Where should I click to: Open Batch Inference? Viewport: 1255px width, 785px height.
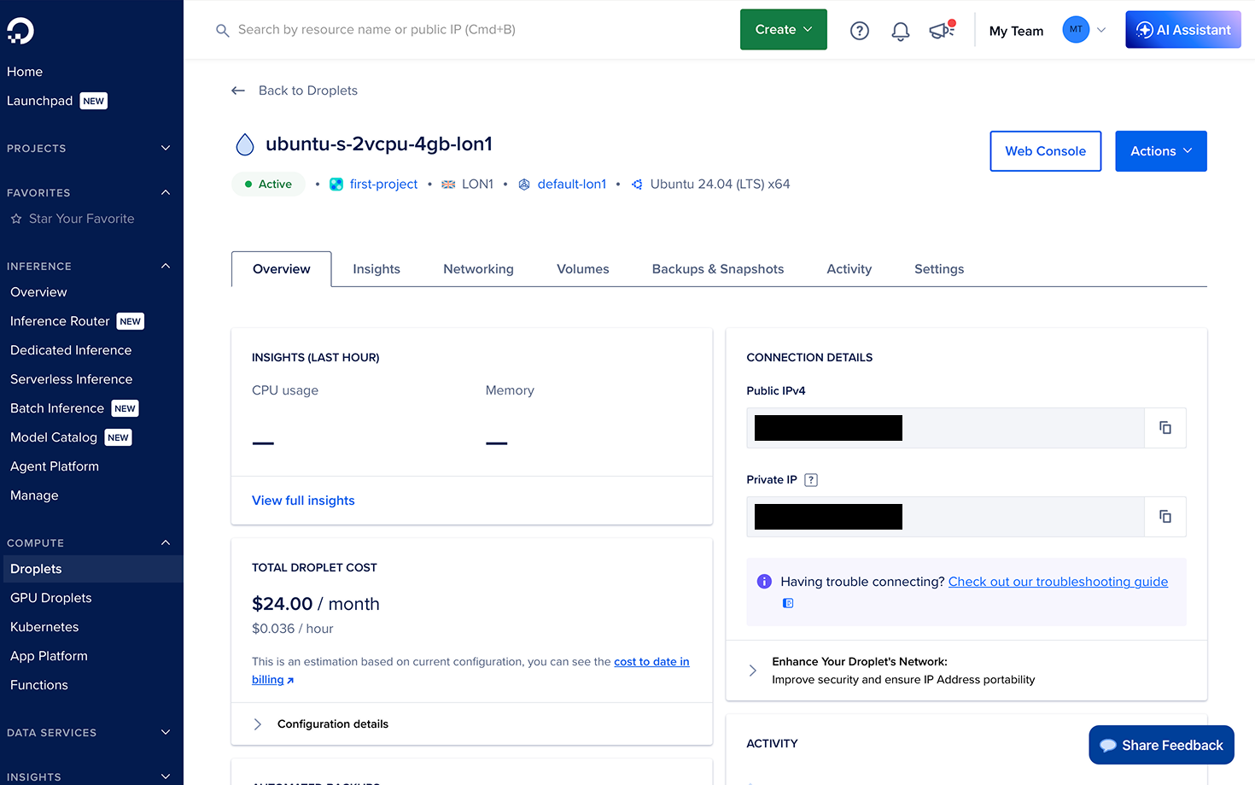point(57,408)
